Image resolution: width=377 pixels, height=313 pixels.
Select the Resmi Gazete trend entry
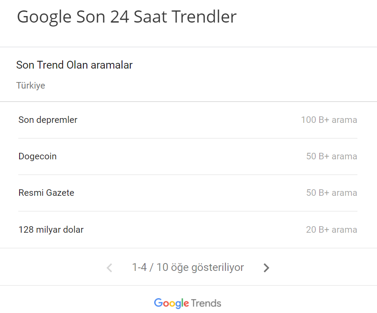(x=46, y=193)
